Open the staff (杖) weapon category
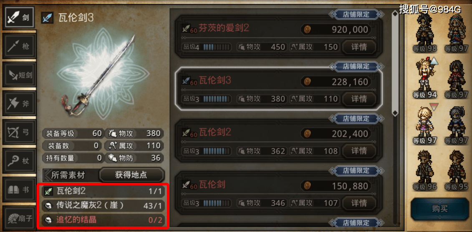Image resolution: width=472 pixels, height=232 pixels. (x=19, y=161)
